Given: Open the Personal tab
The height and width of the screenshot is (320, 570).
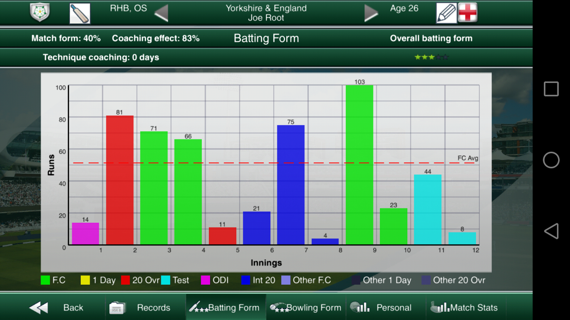Looking at the screenshot, I should (x=386, y=307).
